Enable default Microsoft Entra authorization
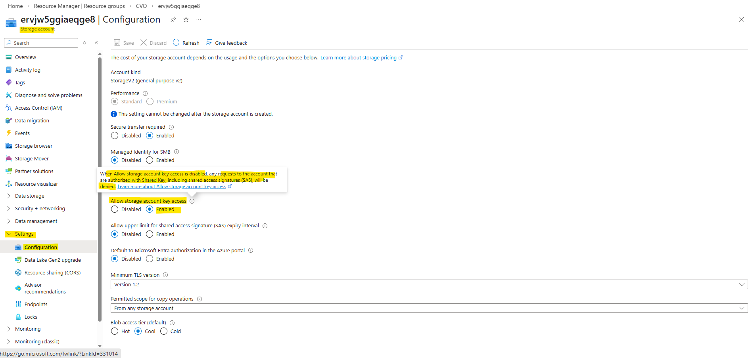 pos(150,259)
